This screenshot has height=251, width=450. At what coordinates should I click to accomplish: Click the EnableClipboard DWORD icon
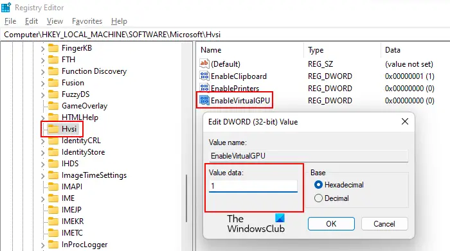[x=204, y=76]
